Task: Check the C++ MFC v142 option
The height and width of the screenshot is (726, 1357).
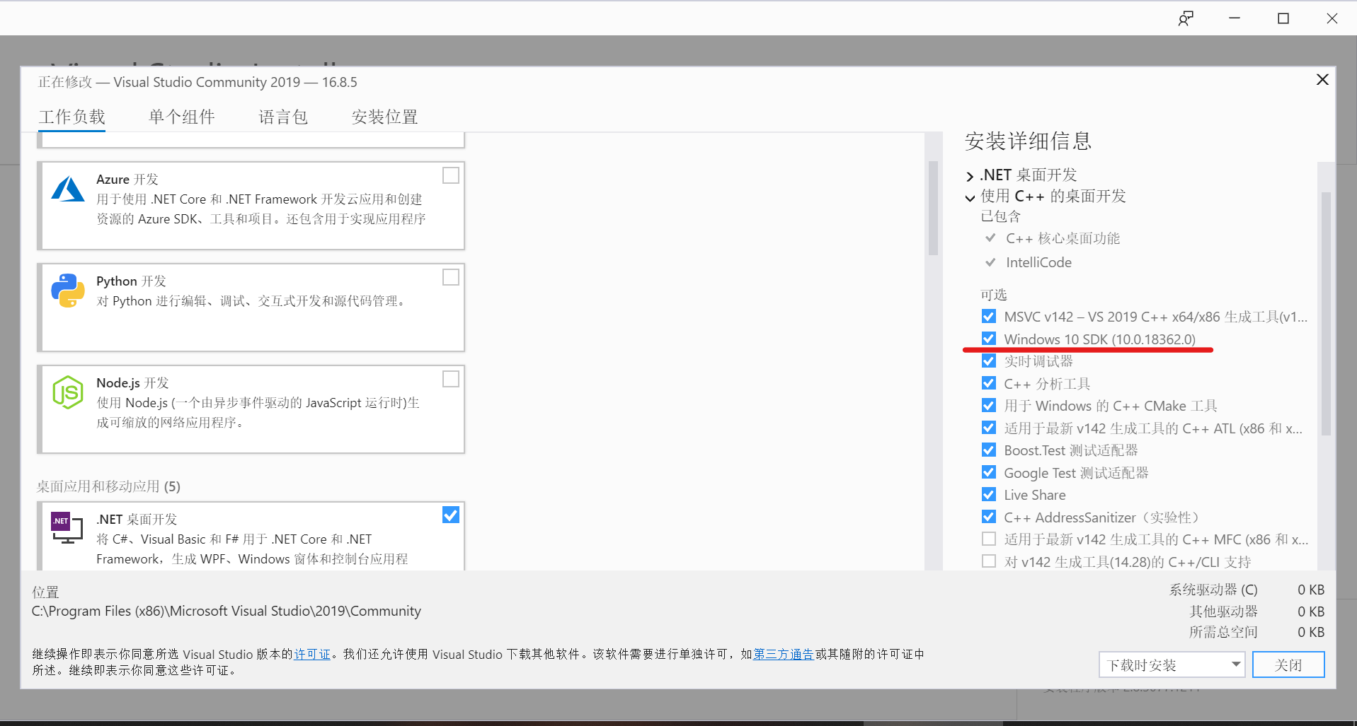Action: pos(989,539)
